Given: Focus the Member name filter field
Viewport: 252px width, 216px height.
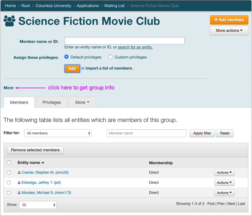Looking at the screenshot, I should pyautogui.click(x=147, y=133).
